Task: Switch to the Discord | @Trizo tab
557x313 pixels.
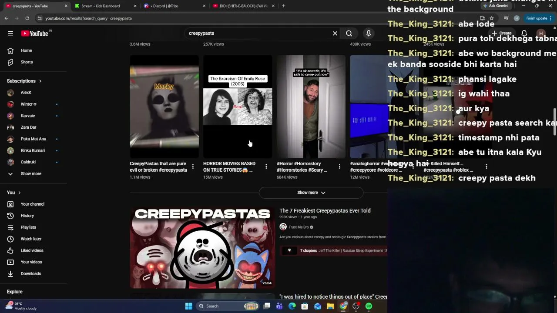Action: point(174,6)
